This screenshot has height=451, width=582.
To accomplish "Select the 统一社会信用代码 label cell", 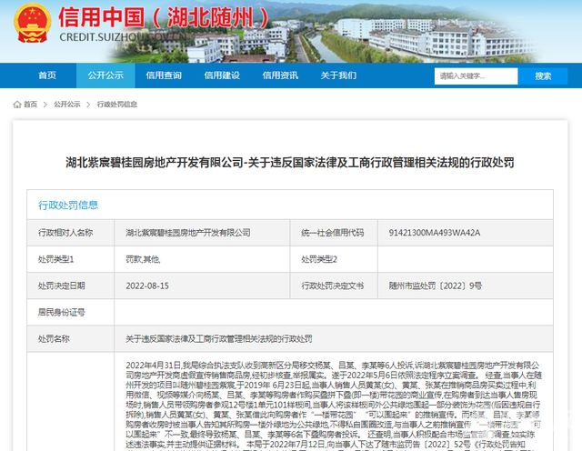I will 334,233.
